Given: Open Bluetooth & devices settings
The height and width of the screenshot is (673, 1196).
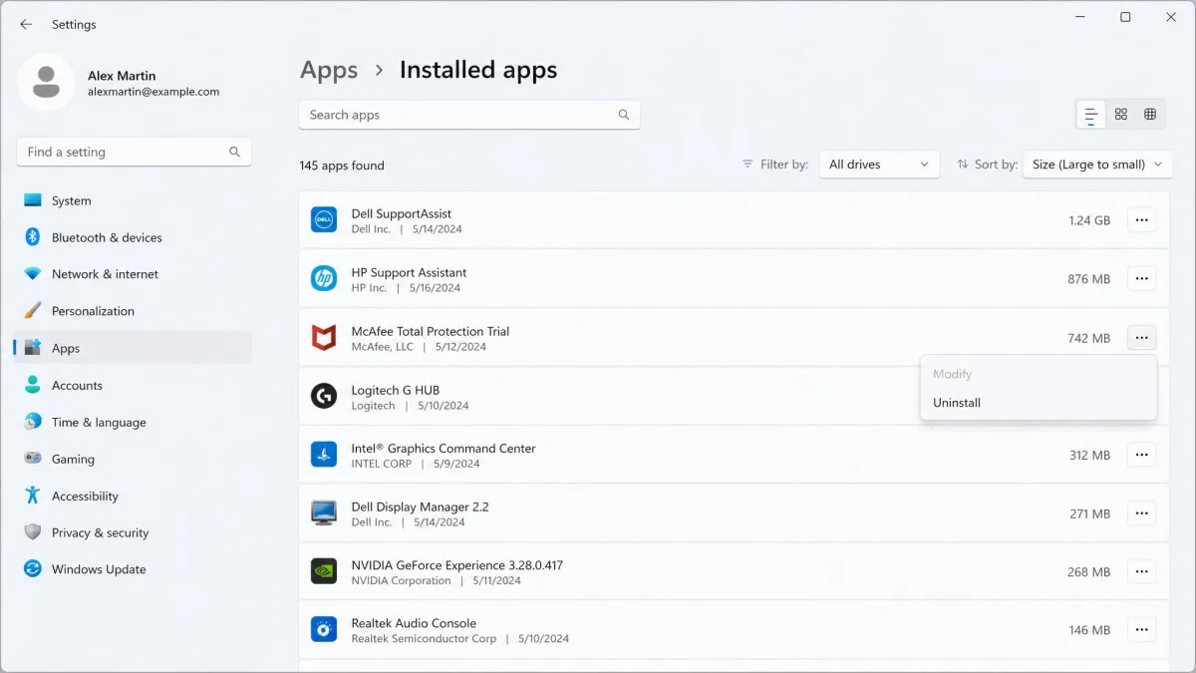Looking at the screenshot, I should (133, 237).
